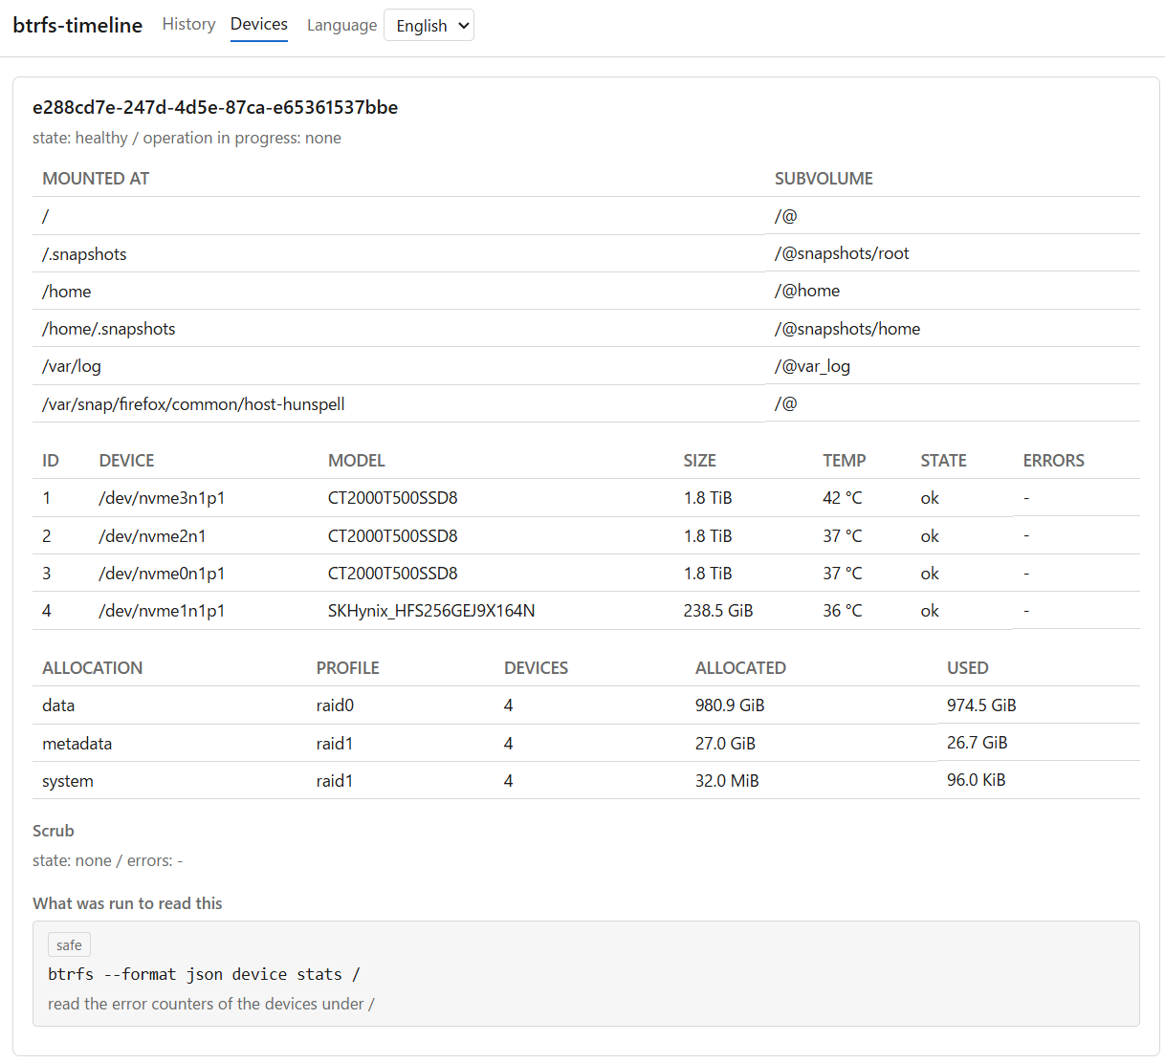This screenshot has width=1165, height=1063.
Task: Click the Scrub section heading
Action: (54, 831)
